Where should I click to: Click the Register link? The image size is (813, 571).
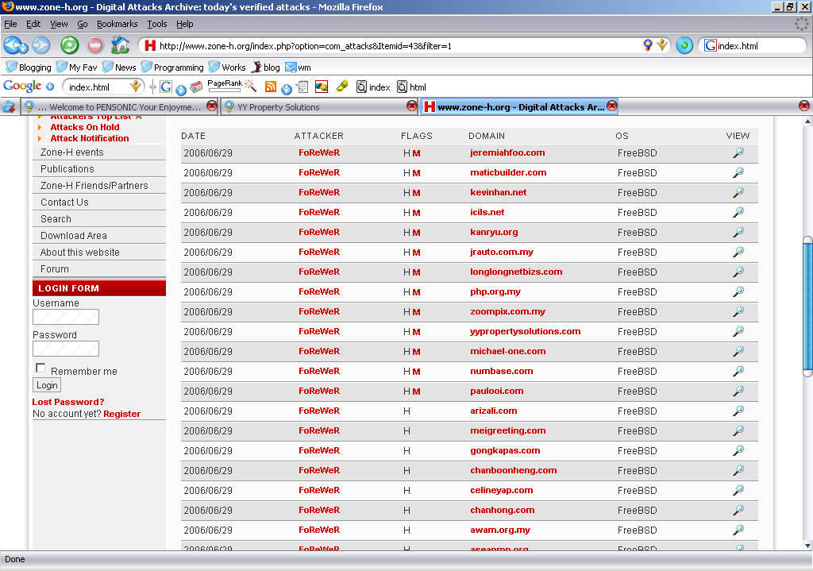[121, 414]
